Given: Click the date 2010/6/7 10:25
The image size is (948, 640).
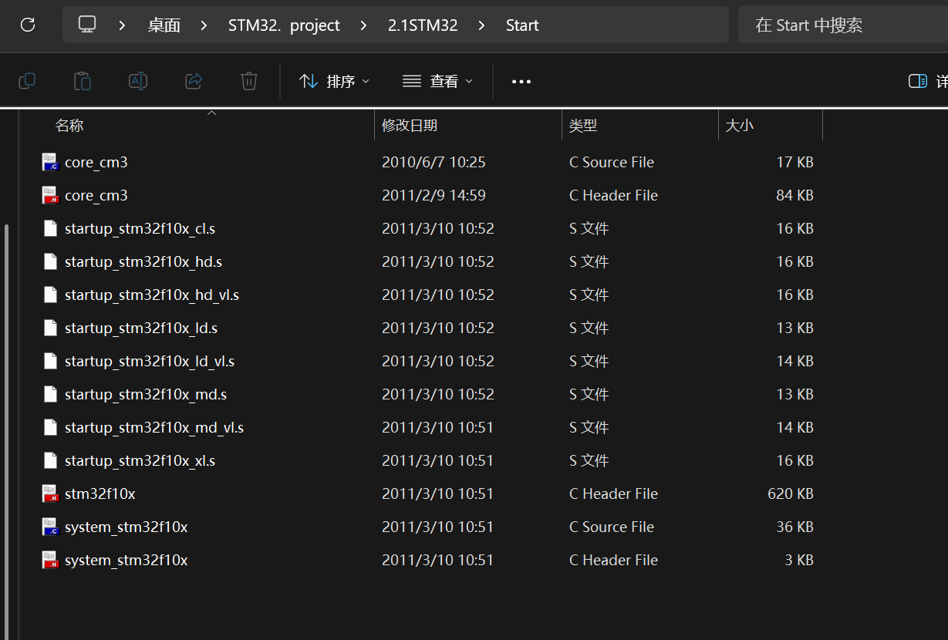Looking at the screenshot, I should (x=434, y=162).
